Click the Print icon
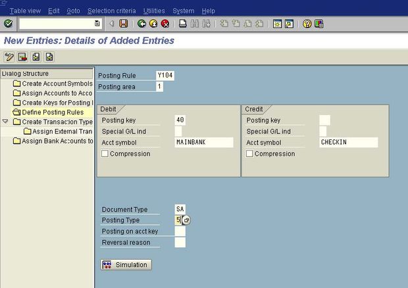This screenshot has height=288, width=408. (x=183, y=24)
